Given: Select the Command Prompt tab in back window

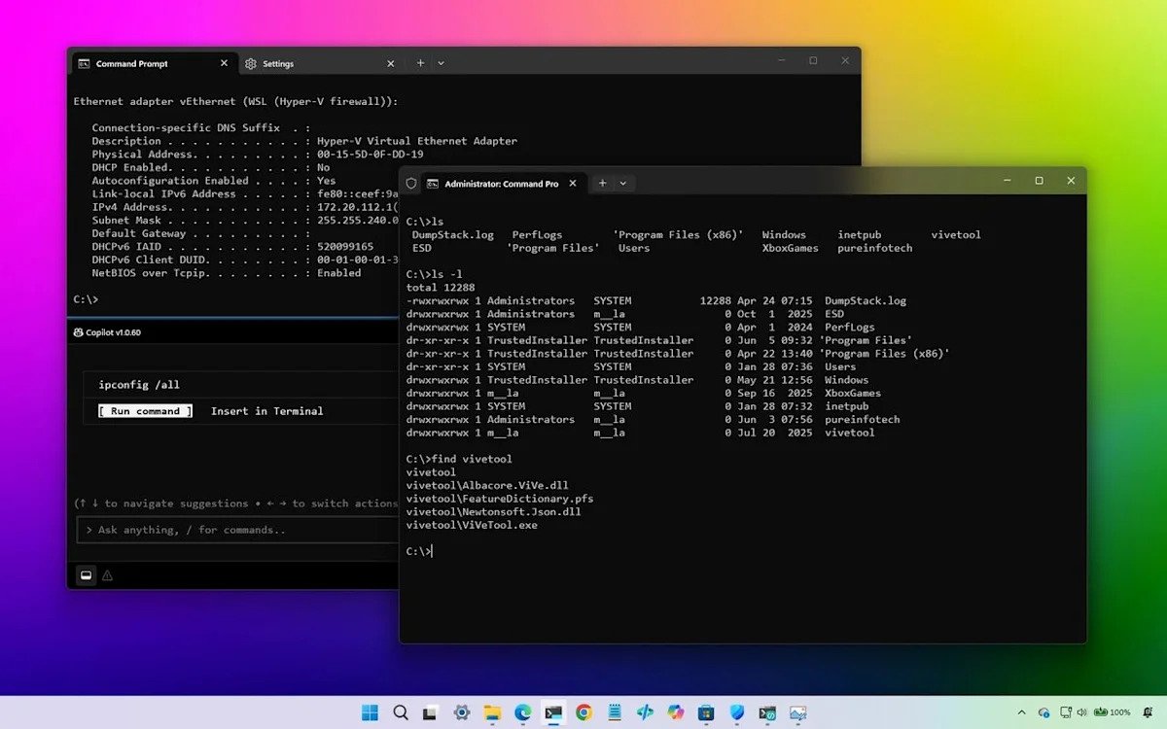Looking at the screenshot, I should [153, 63].
